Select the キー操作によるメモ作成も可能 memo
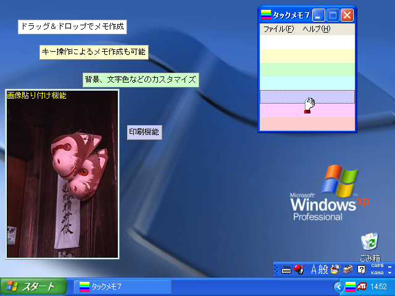Screen dimensions: 395x296 (94, 52)
